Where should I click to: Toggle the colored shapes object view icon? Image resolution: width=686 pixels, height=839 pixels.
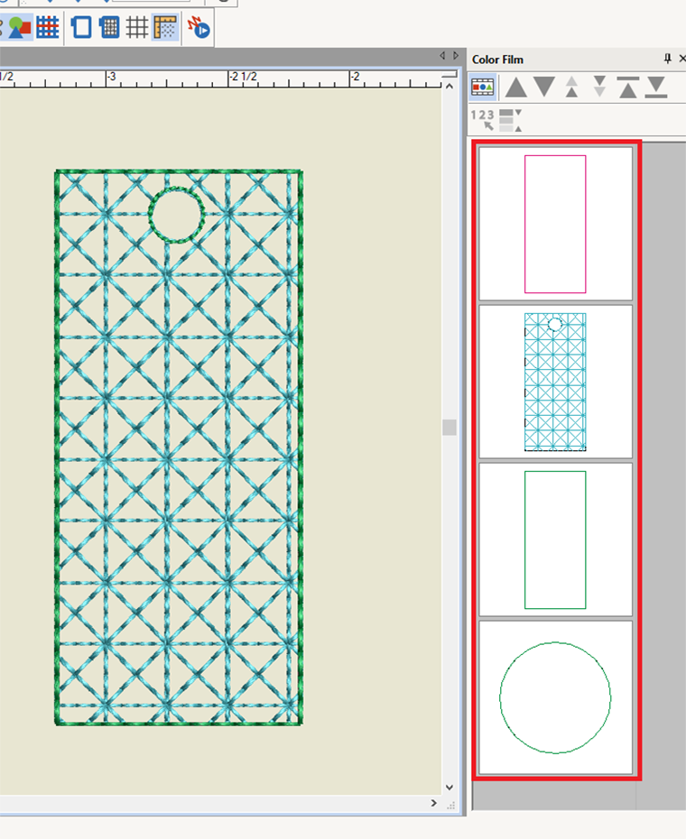click(19, 27)
